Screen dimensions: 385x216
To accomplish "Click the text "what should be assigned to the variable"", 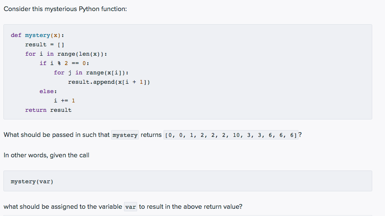I will [63, 207].
